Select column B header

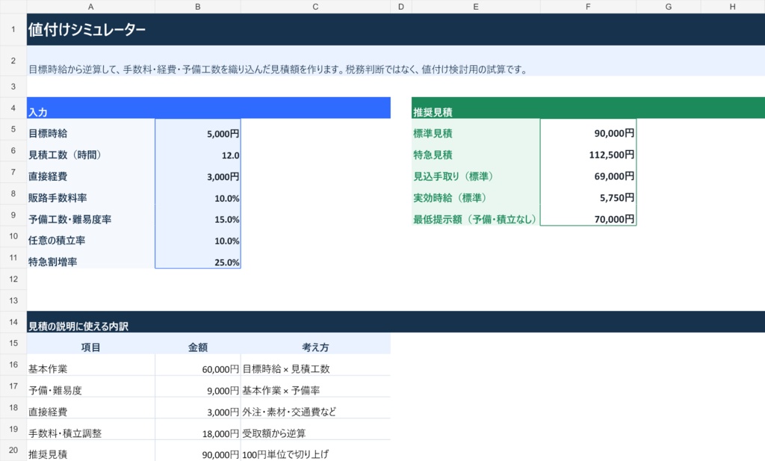coord(197,6)
